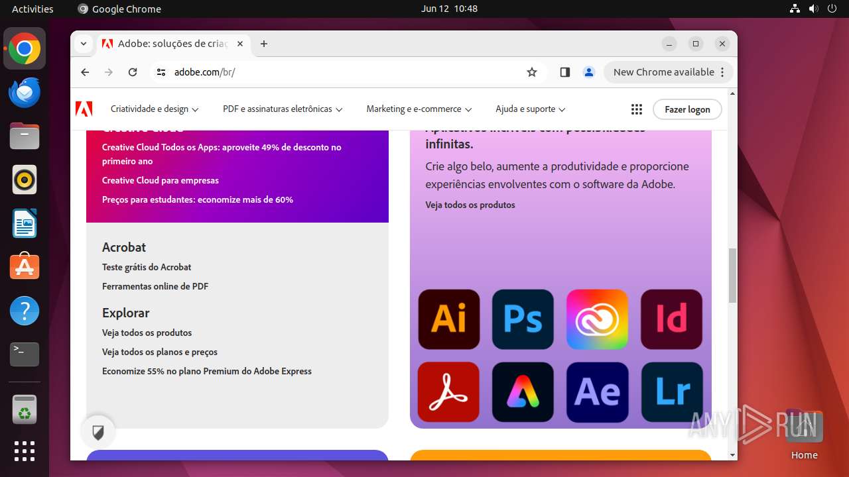Open Veja todos os planos e preços link
The image size is (849, 477).
pyautogui.click(x=160, y=352)
